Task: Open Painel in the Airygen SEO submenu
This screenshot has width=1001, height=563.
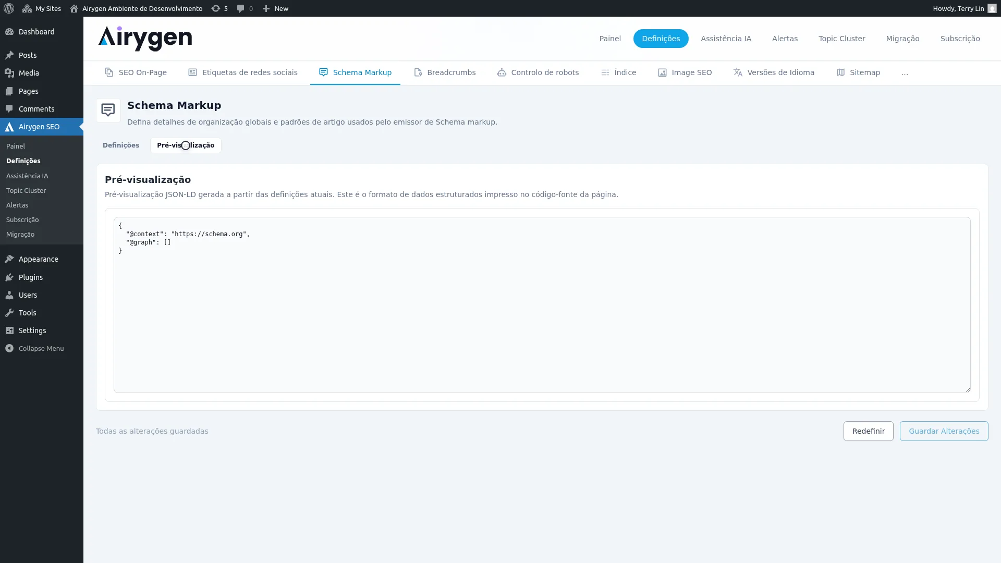Action: click(x=16, y=146)
